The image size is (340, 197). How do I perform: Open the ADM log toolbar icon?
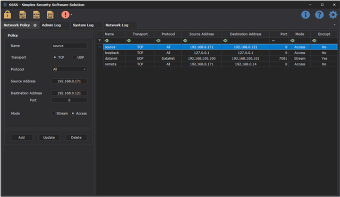37,14
